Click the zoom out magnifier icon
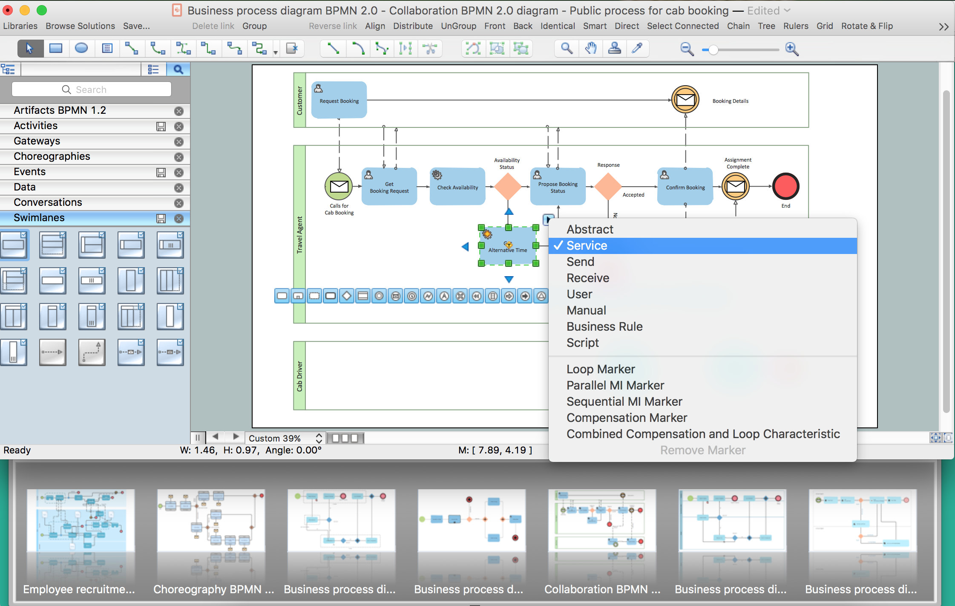Screen dimensions: 955x606 point(687,49)
